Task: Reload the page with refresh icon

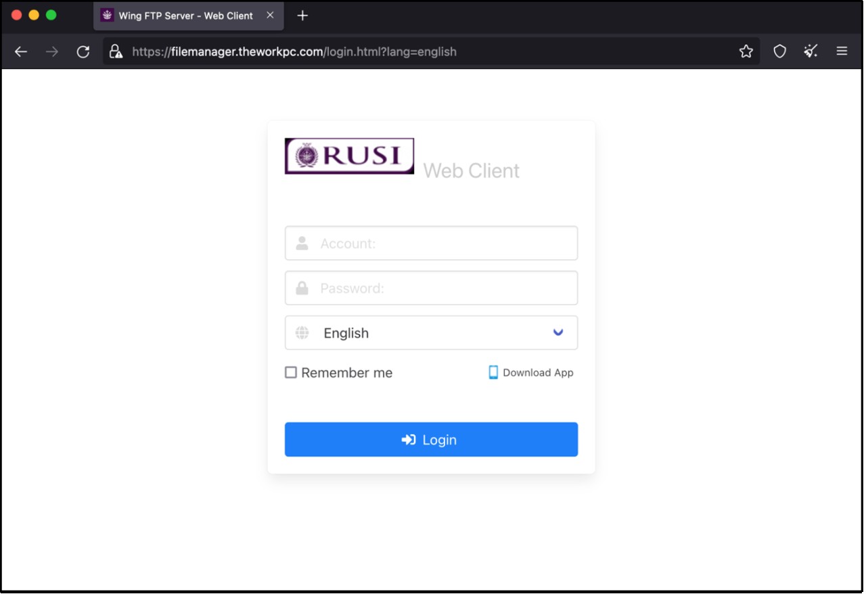Action: 83,51
